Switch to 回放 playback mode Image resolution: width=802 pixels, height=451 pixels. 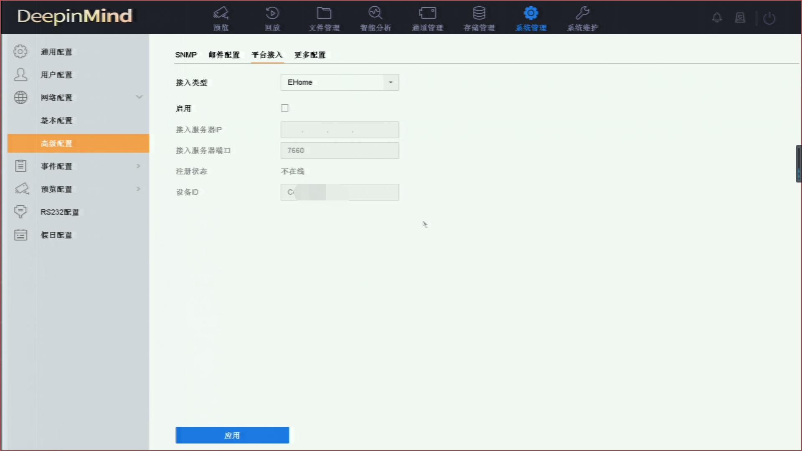coord(272,18)
